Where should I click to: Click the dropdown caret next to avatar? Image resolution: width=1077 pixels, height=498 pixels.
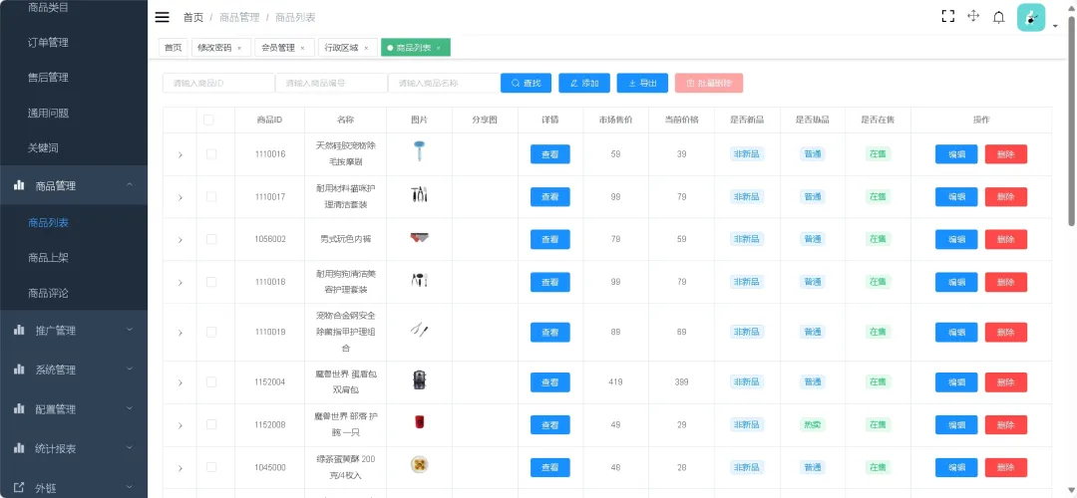coord(1055,26)
